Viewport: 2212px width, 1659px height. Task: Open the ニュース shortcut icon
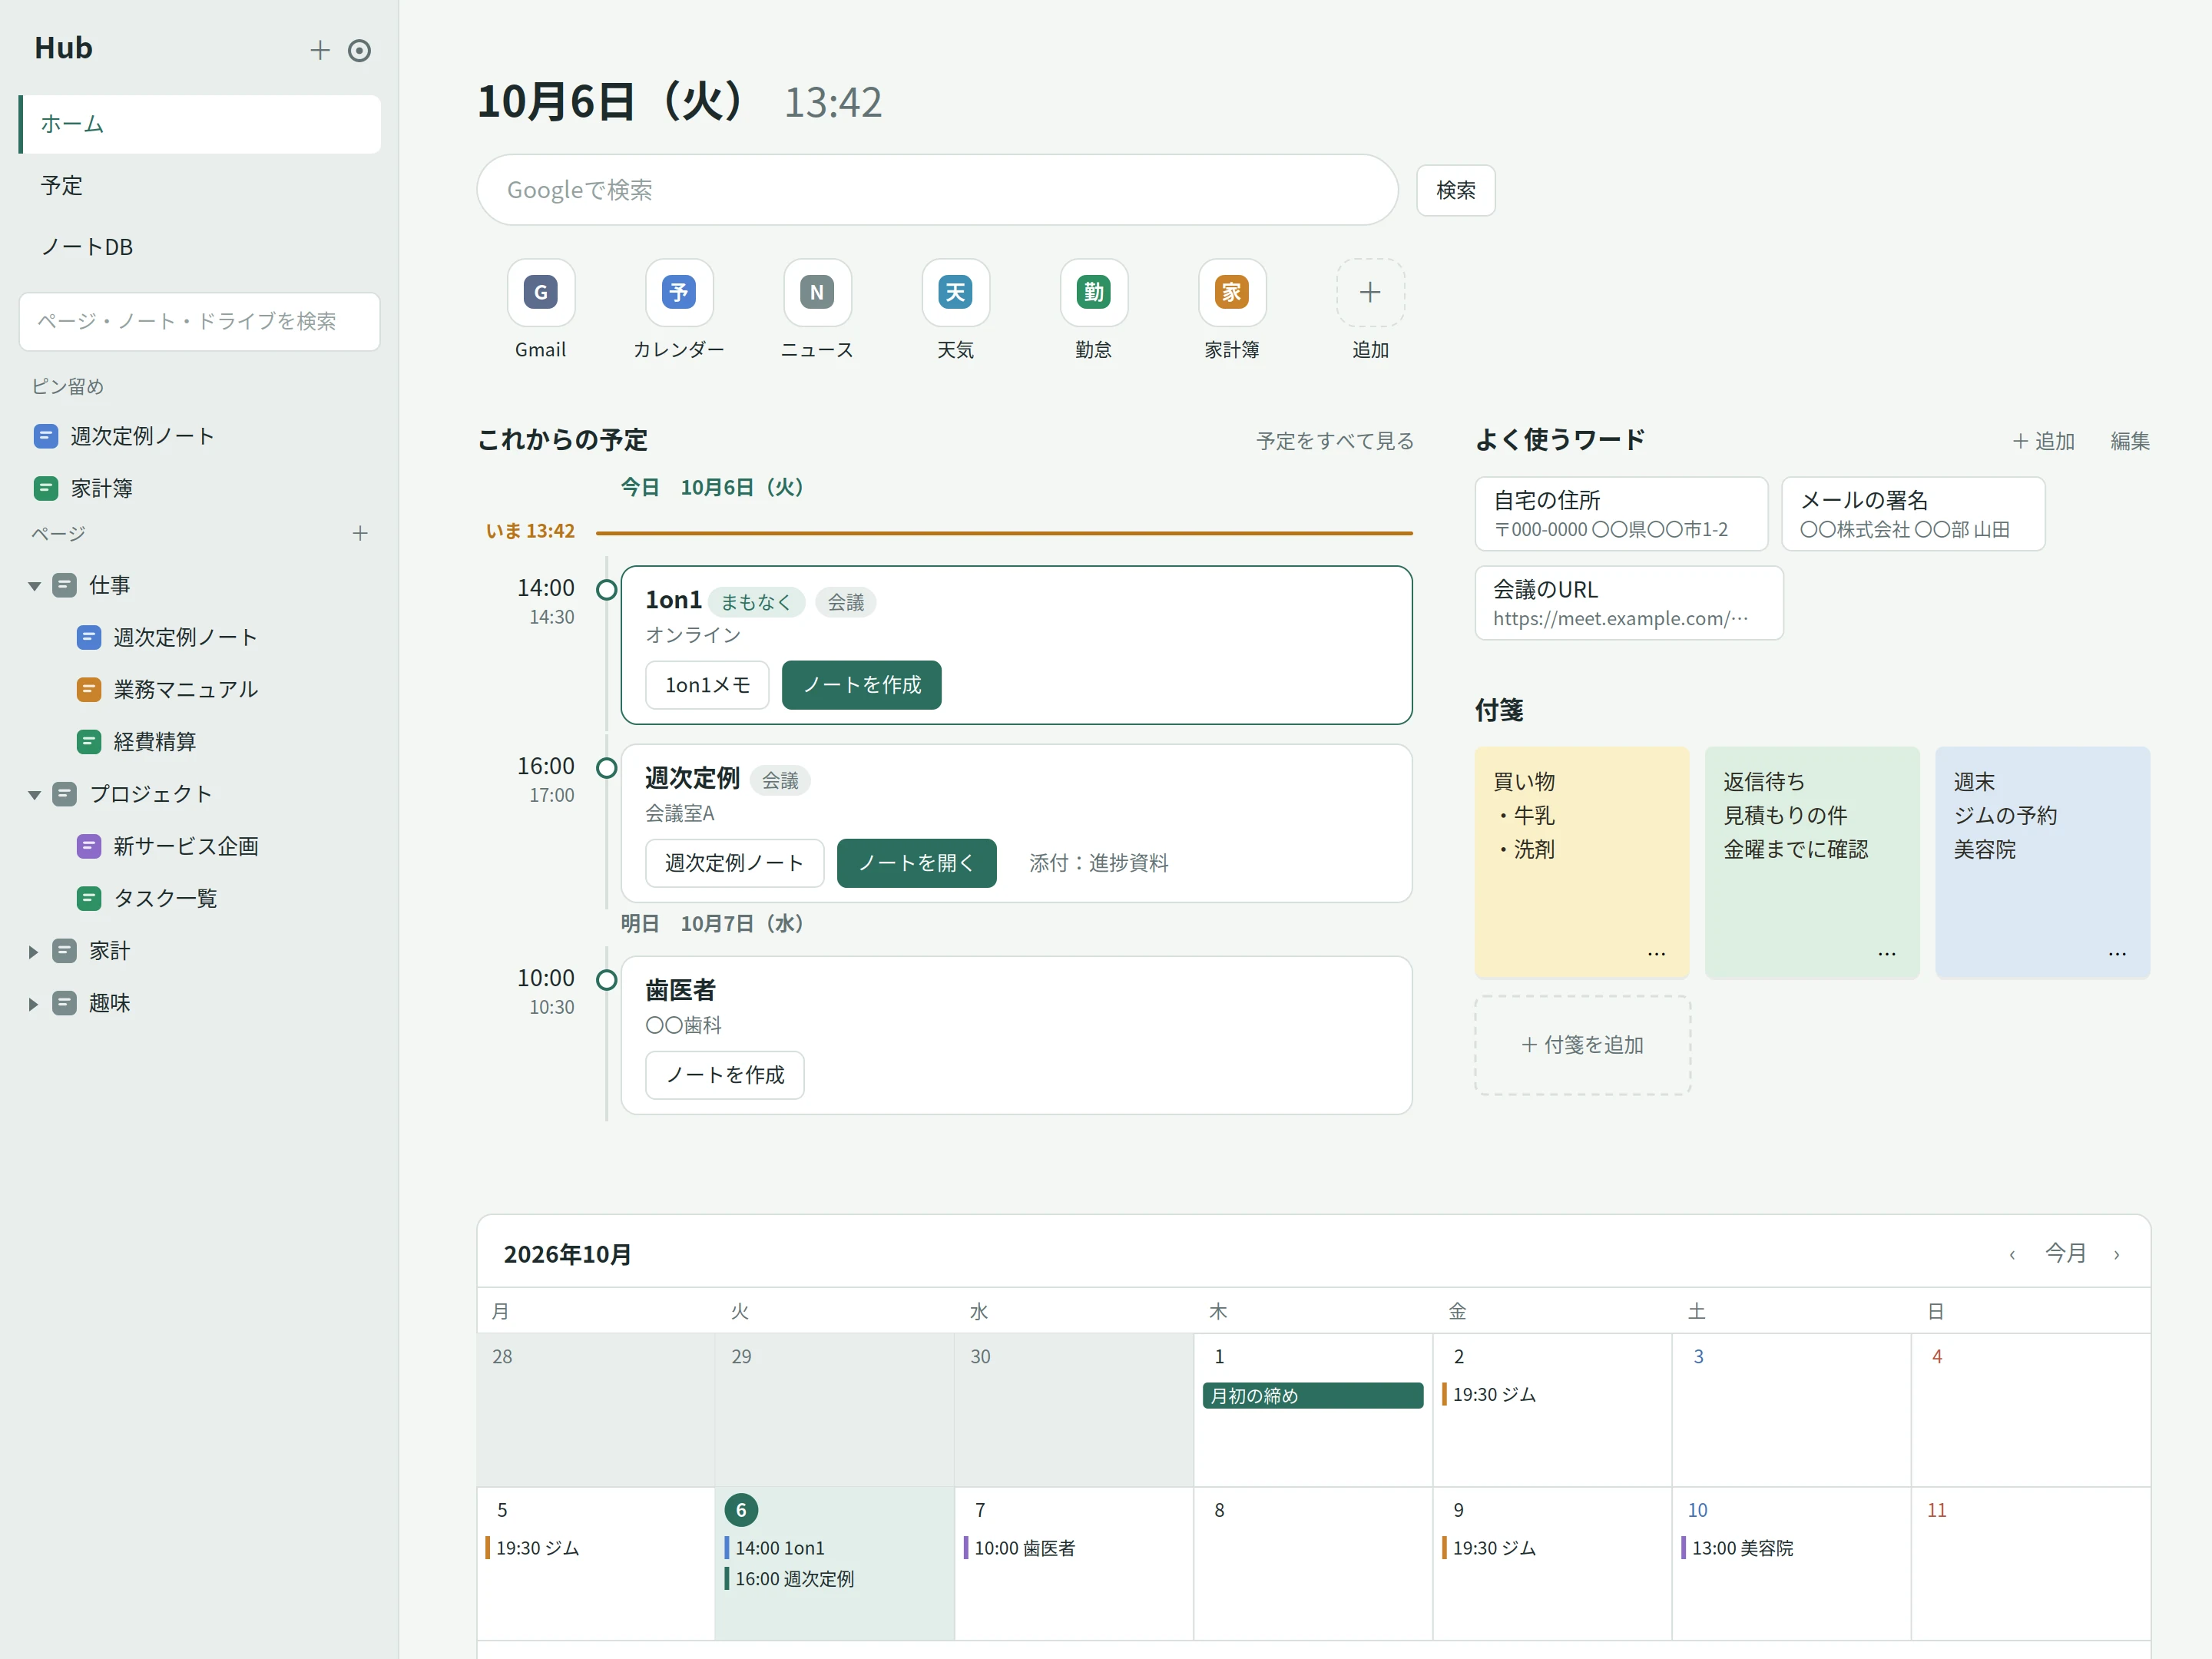point(817,292)
